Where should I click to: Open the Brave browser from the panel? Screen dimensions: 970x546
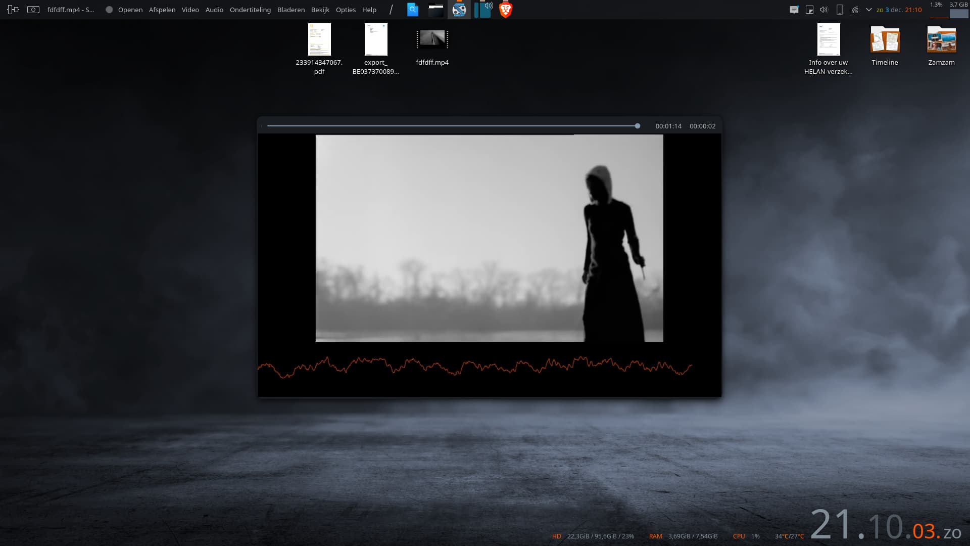coord(506,10)
